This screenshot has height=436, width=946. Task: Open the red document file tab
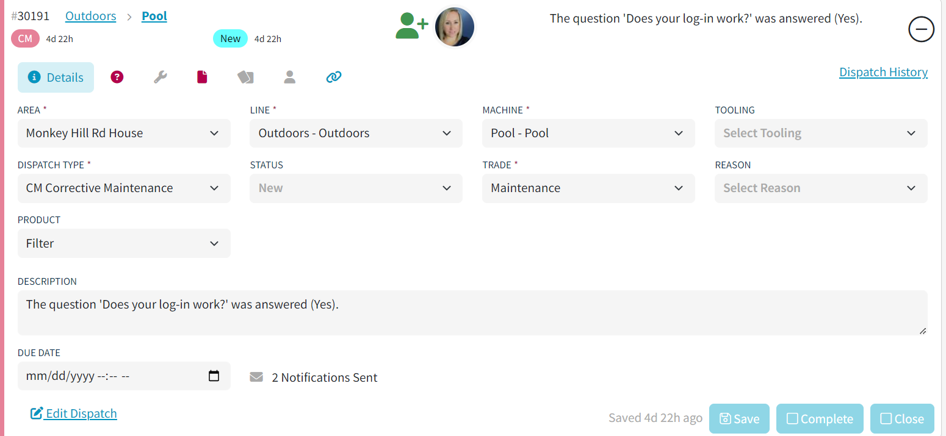[x=202, y=77]
